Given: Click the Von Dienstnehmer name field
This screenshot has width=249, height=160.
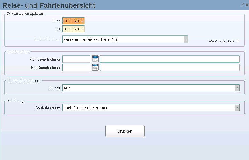Looking at the screenshot, I should point(170,59).
